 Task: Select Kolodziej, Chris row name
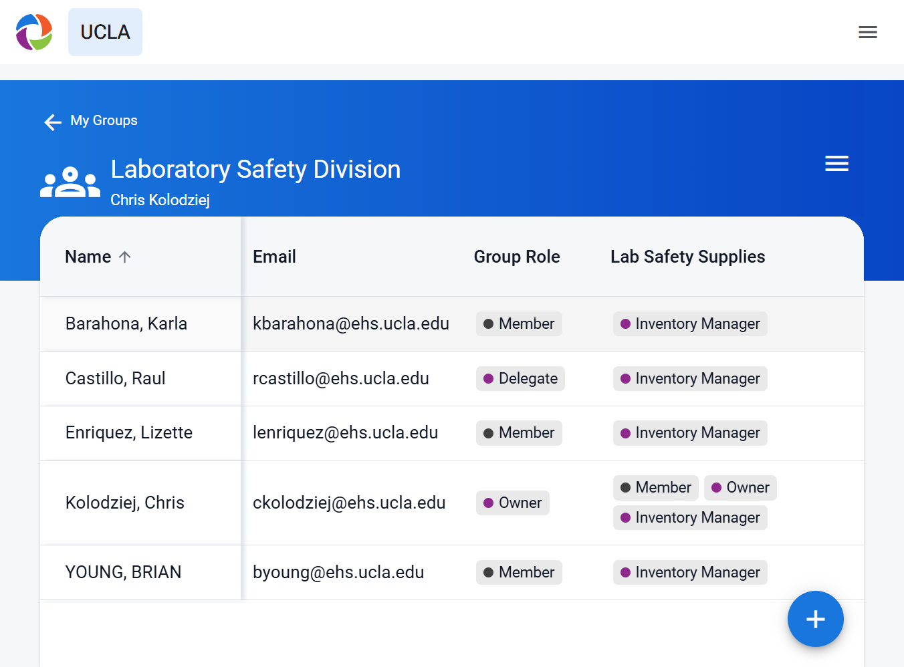pyautogui.click(x=125, y=503)
